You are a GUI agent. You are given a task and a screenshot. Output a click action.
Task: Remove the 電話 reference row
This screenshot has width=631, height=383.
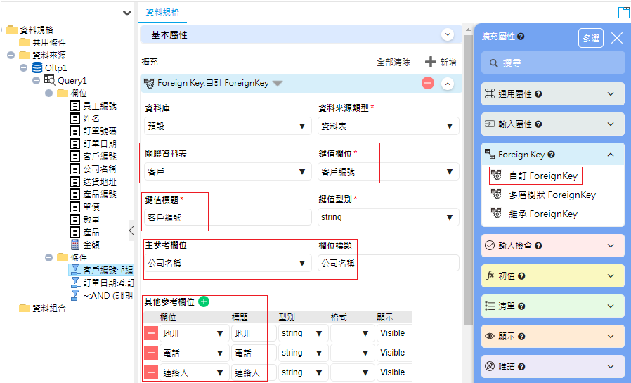151,353
